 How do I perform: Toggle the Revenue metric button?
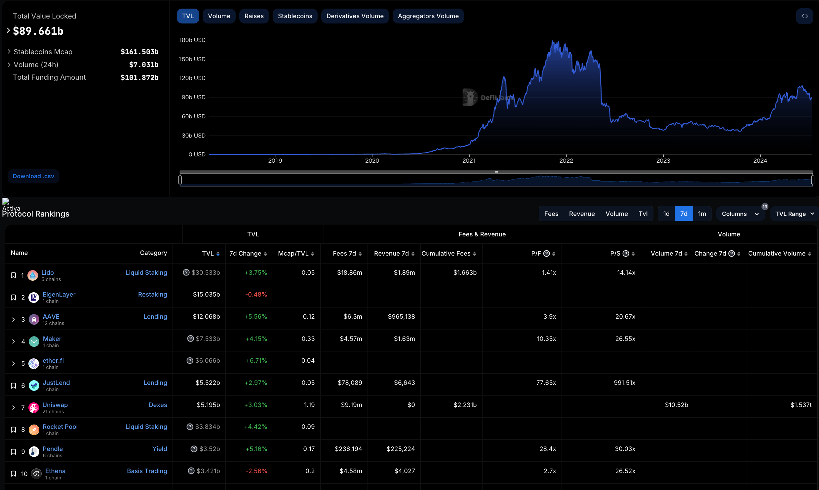582,214
